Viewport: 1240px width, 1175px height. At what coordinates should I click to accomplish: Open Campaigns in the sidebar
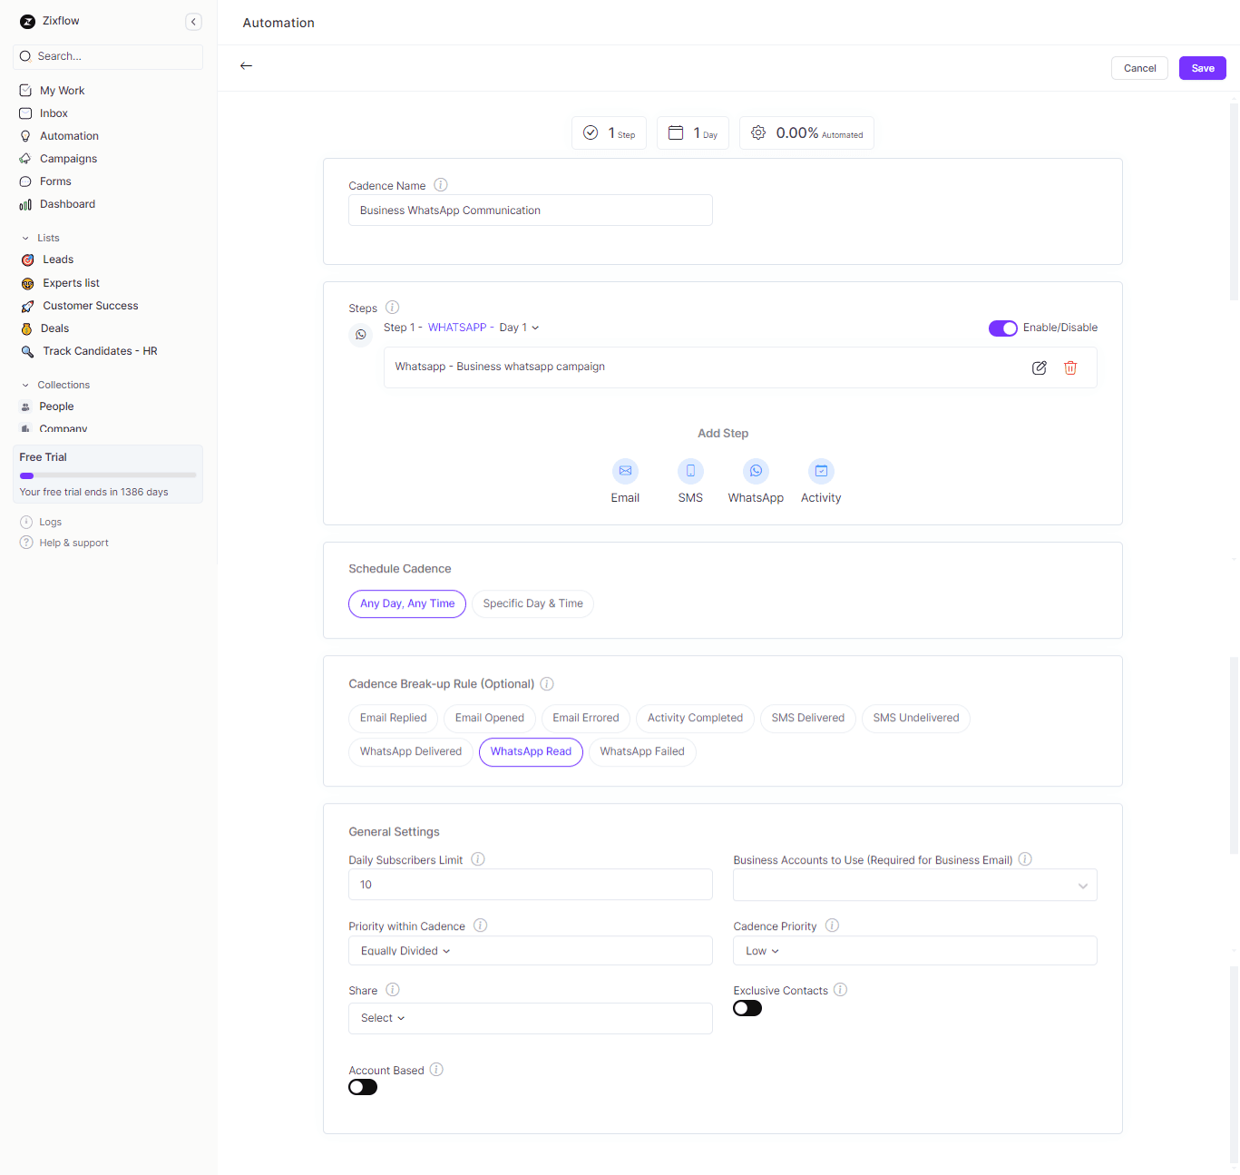click(x=68, y=159)
